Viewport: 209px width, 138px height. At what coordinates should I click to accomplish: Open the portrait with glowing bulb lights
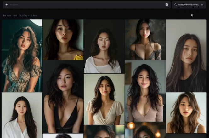tap(145, 130)
